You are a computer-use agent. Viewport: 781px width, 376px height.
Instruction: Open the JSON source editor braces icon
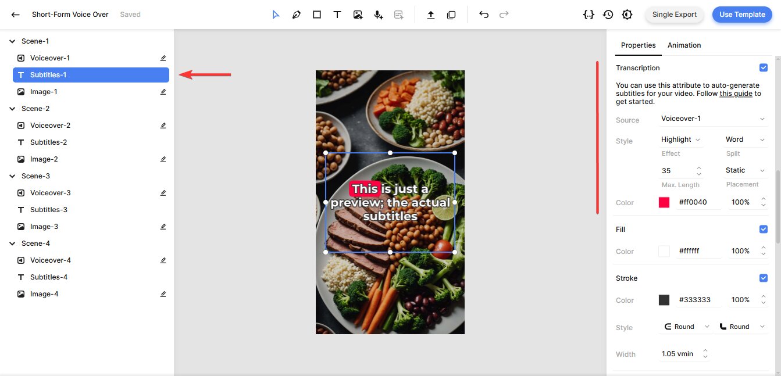point(589,15)
